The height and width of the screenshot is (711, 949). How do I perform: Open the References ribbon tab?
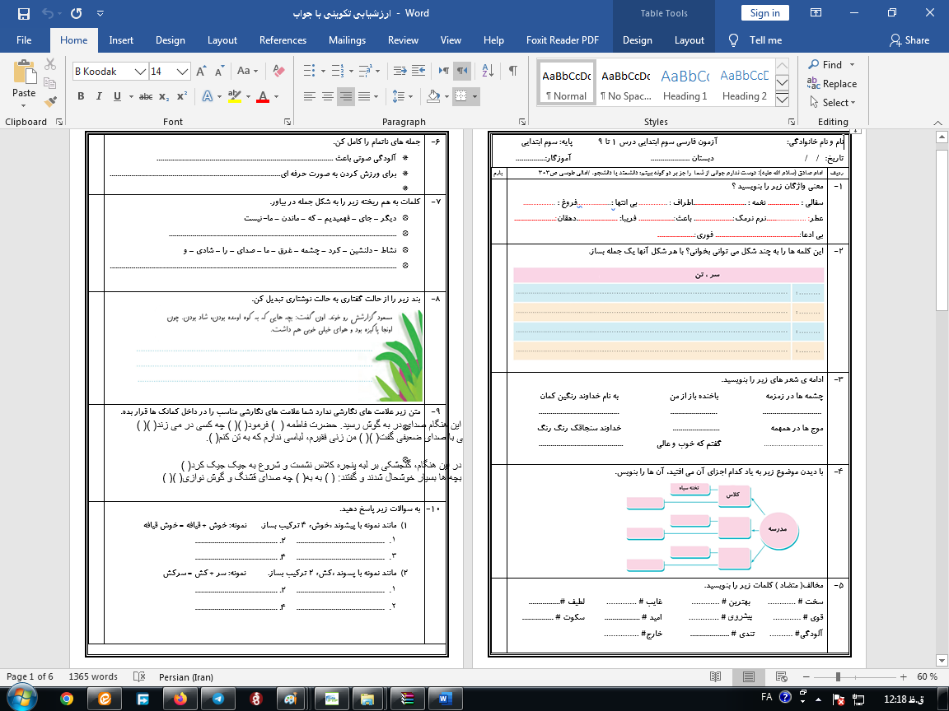283,40
